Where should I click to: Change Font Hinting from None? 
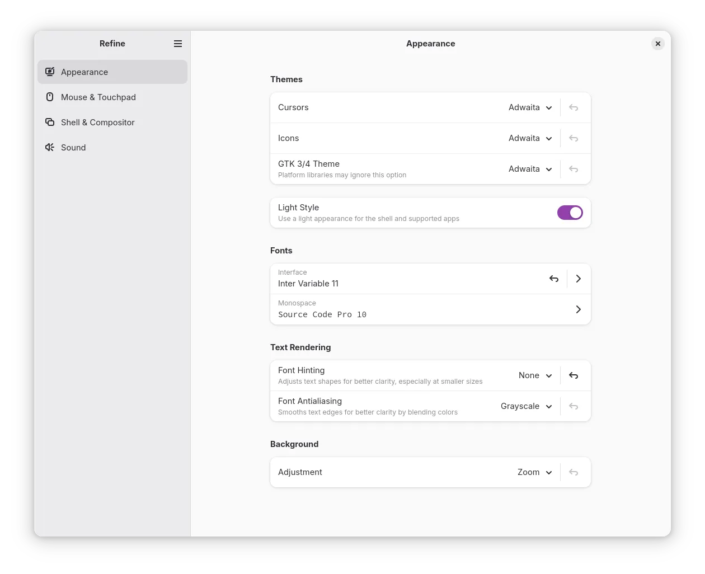(x=535, y=375)
